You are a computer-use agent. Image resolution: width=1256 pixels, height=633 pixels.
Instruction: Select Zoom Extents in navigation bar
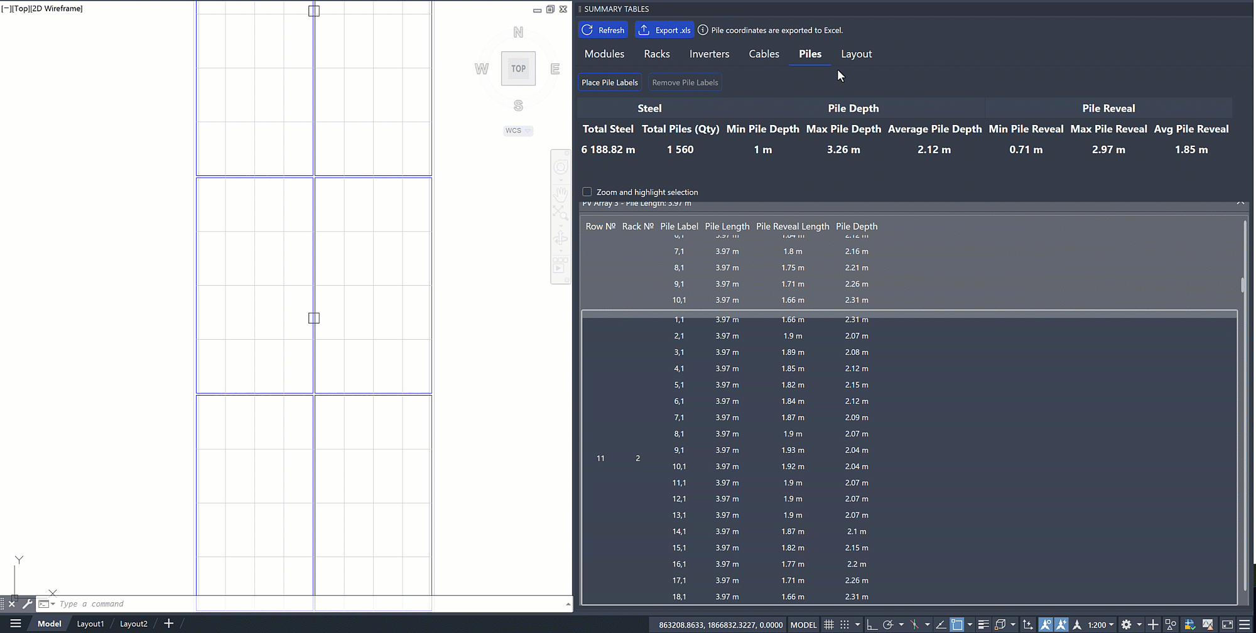pos(560,213)
